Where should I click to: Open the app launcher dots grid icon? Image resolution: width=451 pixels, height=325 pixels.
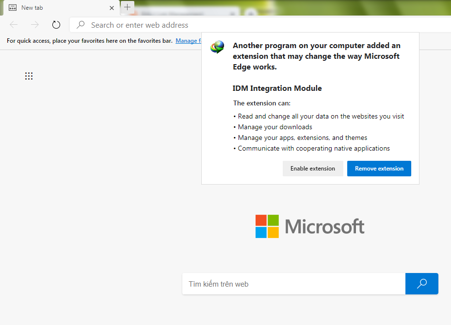pyautogui.click(x=29, y=76)
